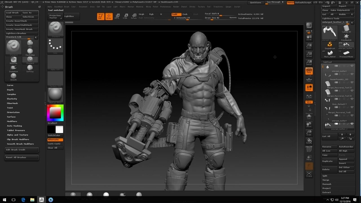The height and width of the screenshot is (203, 361).
Task: Open the current Stroke type (Dots) picker
Action: coord(55,46)
